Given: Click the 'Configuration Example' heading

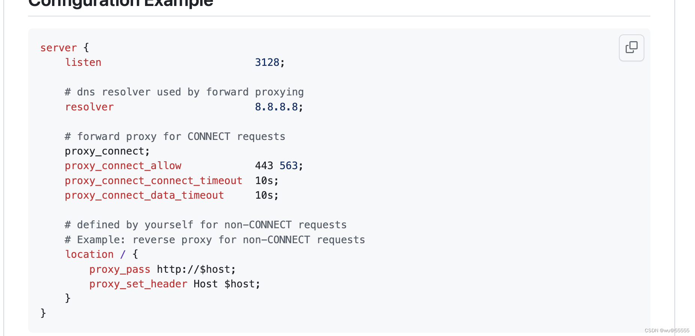Looking at the screenshot, I should point(121,3).
